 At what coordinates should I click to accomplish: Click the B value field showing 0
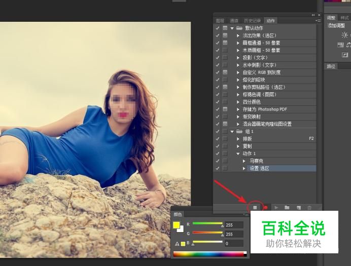(234, 243)
